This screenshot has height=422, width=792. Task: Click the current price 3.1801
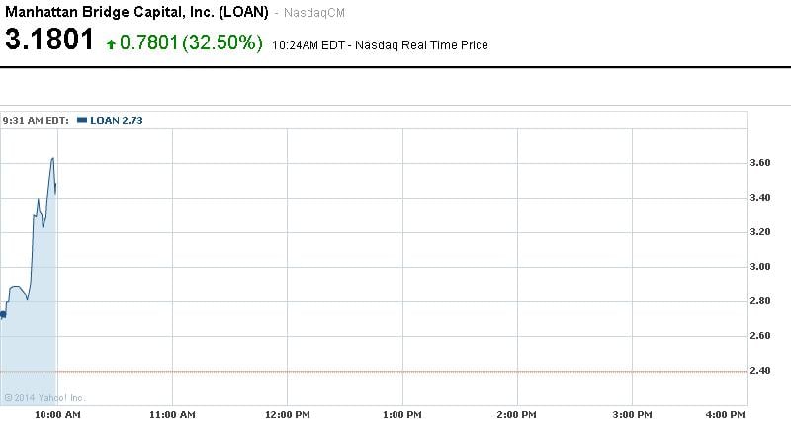click(49, 42)
